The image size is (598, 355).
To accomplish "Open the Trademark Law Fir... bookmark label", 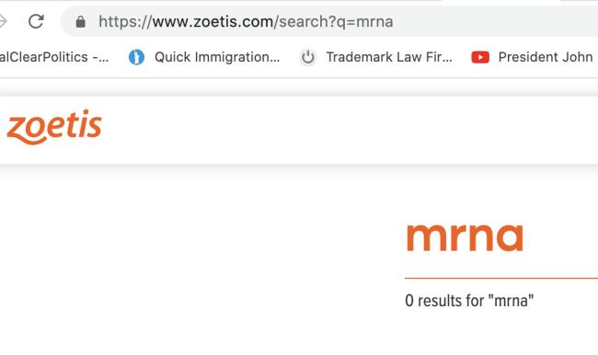I will click(x=389, y=57).
